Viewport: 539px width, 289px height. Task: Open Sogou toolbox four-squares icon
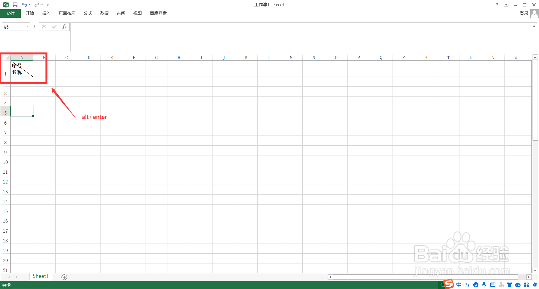(526, 285)
